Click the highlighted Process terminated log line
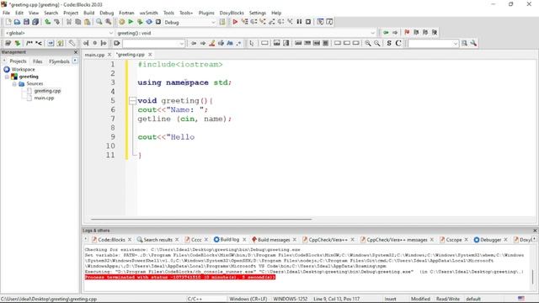Screen dimensions: 539x303 [x=180, y=277]
